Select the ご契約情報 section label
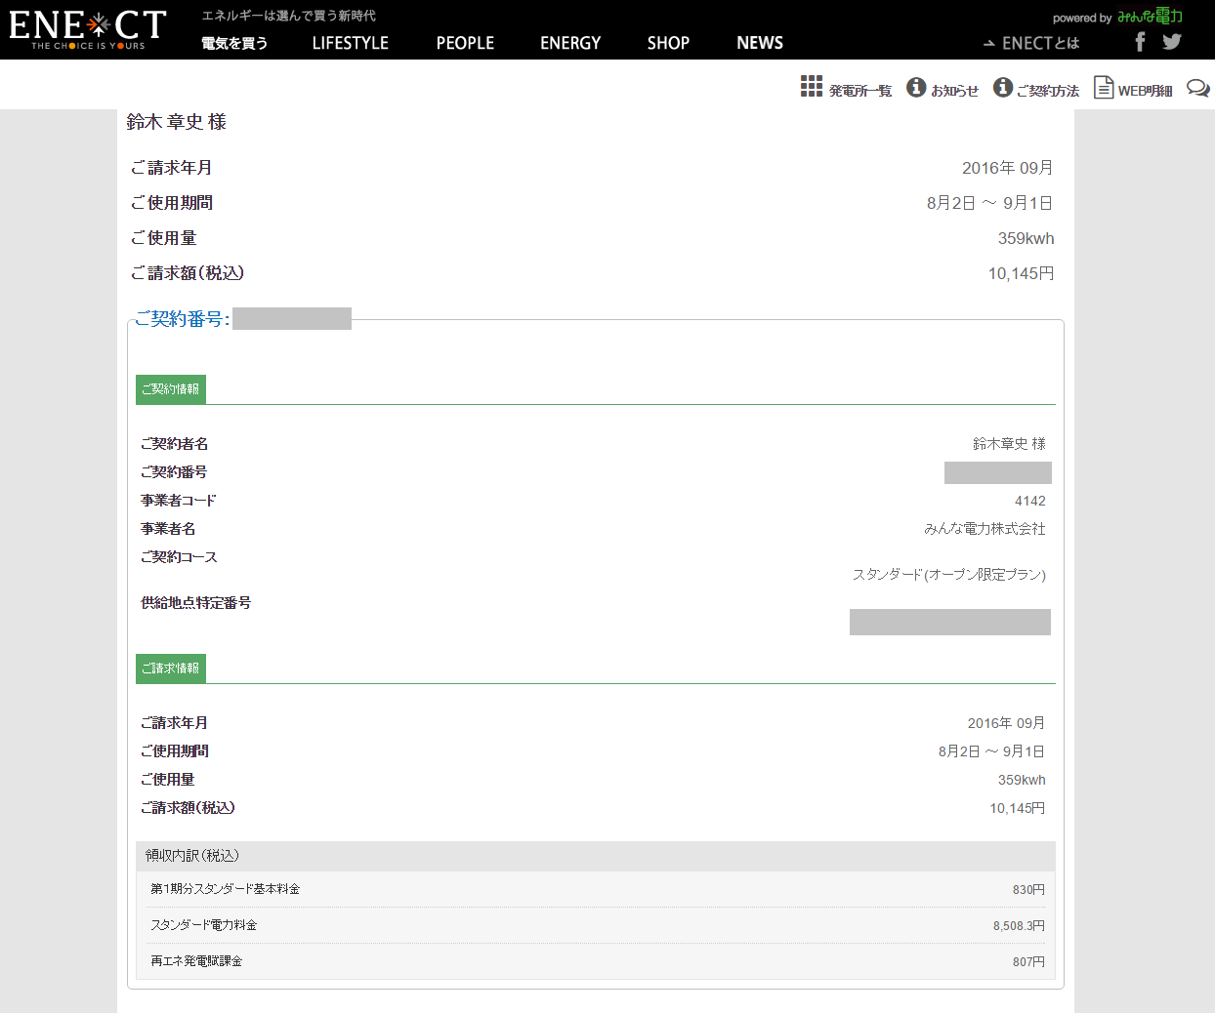The width and height of the screenshot is (1215, 1013). pyautogui.click(x=171, y=389)
